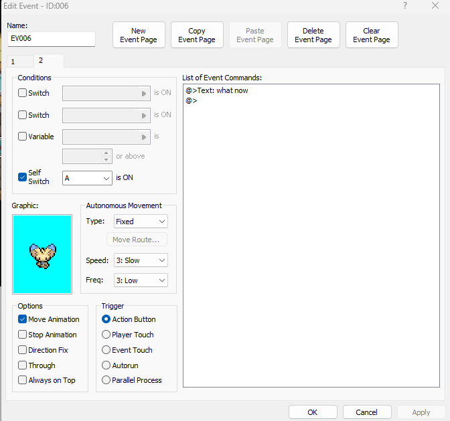Choose Player Touch as trigger
The width and height of the screenshot is (450, 421).
pyautogui.click(x=106, y=335)
